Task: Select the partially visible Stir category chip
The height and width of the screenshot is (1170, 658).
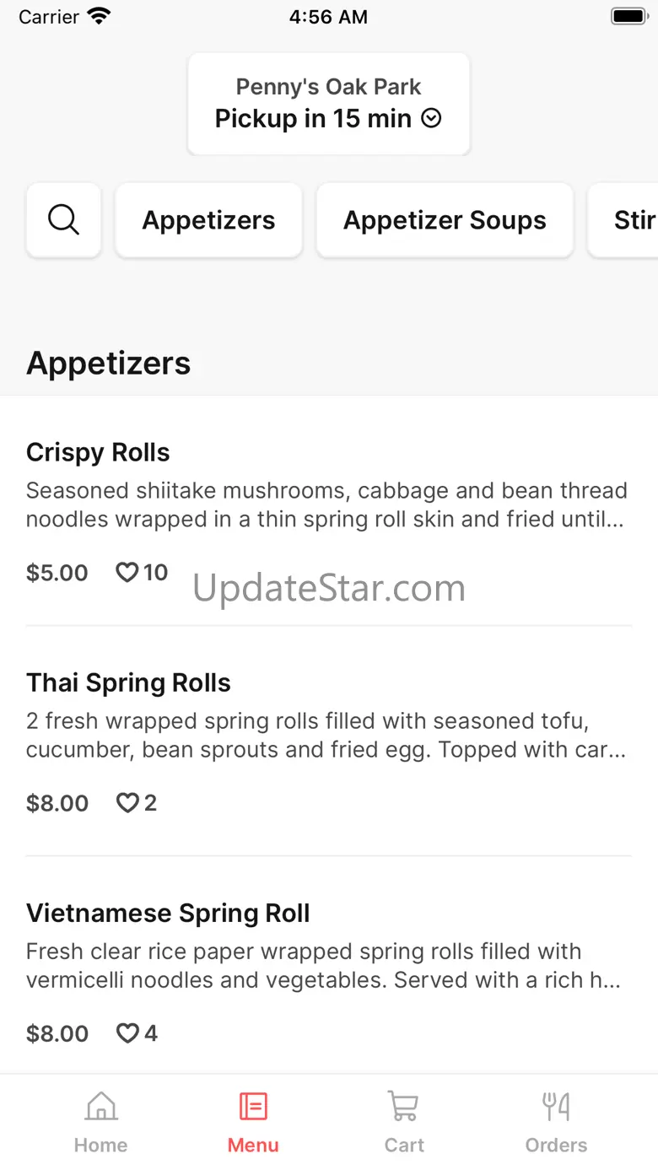Action: [623, 220]
